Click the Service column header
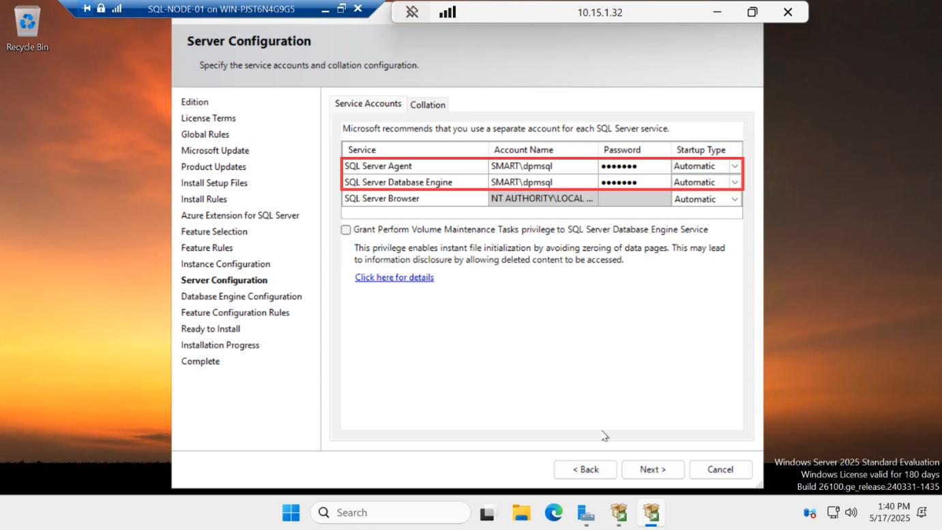The height and width of the screenshot is (530, 942). [415, 150]
